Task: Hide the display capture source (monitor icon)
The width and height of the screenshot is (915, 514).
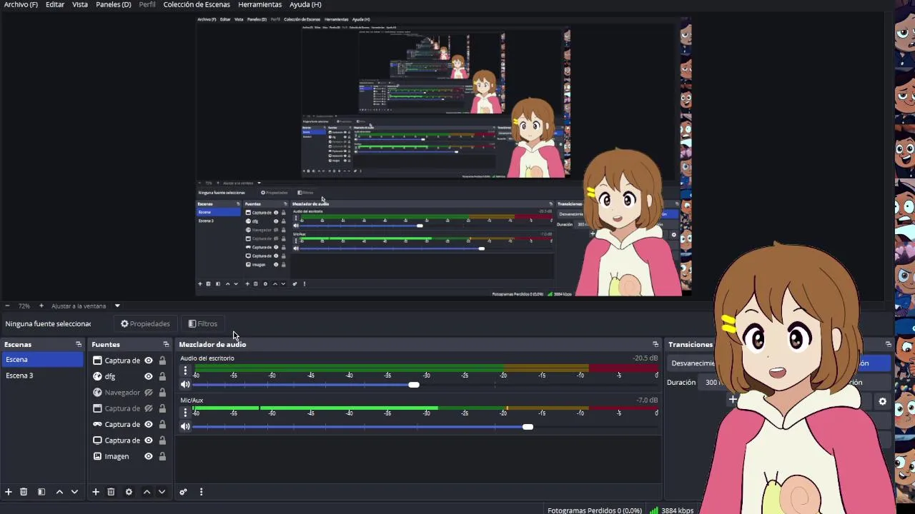Action: [x=149, y=440]
